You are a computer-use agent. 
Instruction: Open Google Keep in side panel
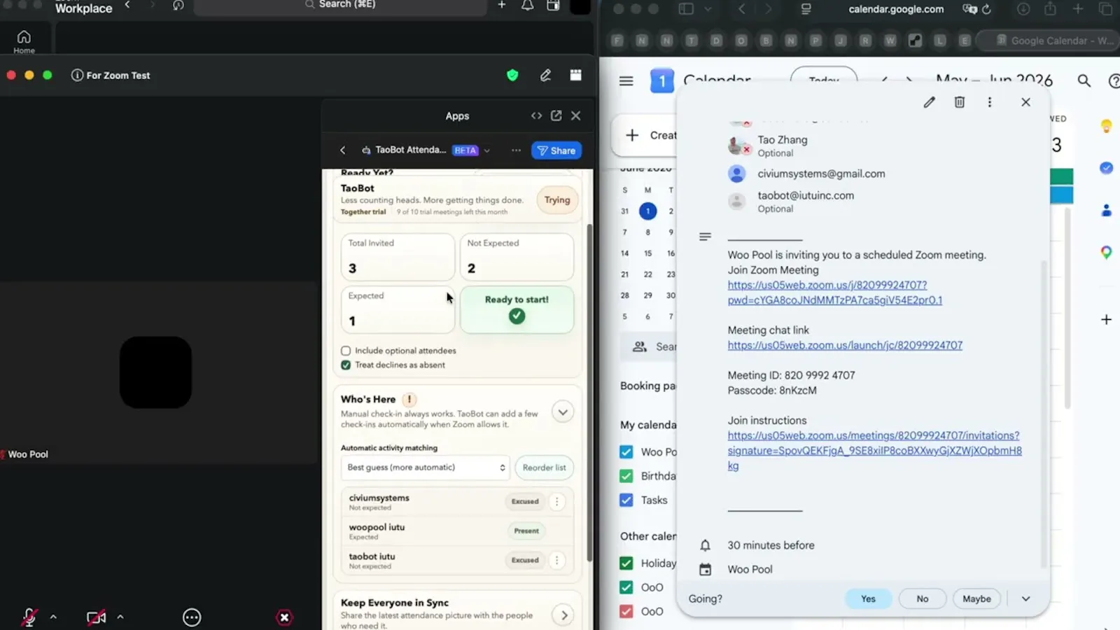1106,126
